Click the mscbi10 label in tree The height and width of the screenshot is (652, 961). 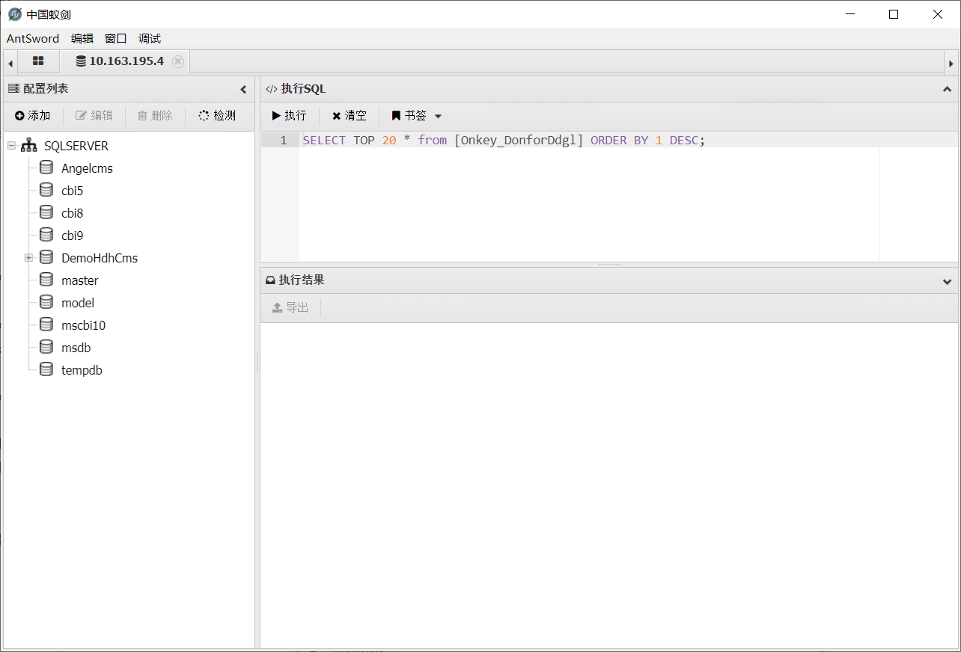84,325
